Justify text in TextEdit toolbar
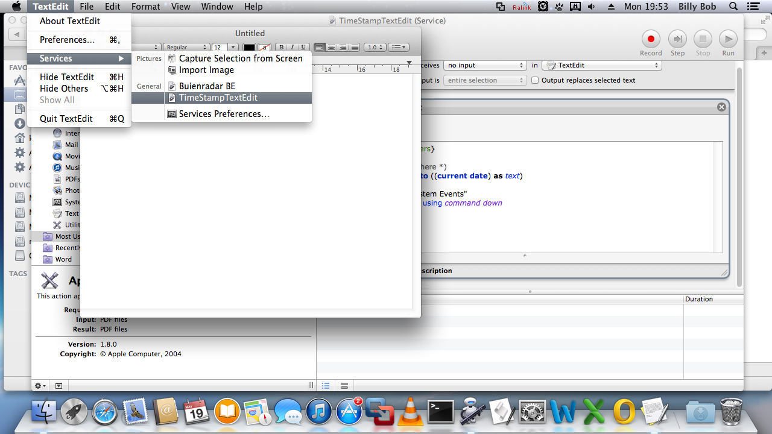 click(x=354, y=47)
